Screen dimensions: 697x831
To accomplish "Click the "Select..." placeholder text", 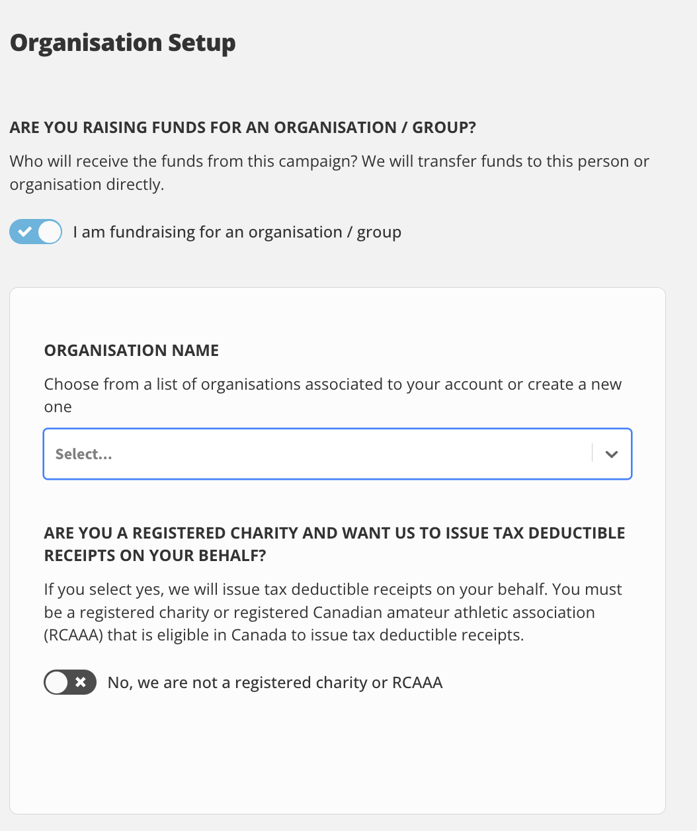I will tap(84, 454).
